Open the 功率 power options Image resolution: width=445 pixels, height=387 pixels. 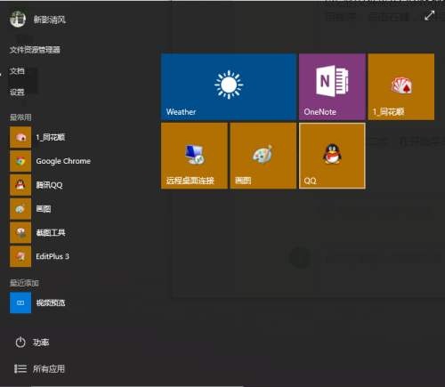pos(32,343)
